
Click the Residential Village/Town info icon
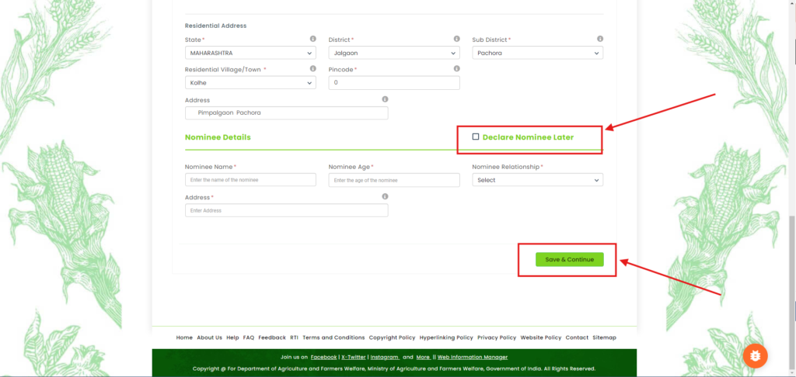(312, 68)
